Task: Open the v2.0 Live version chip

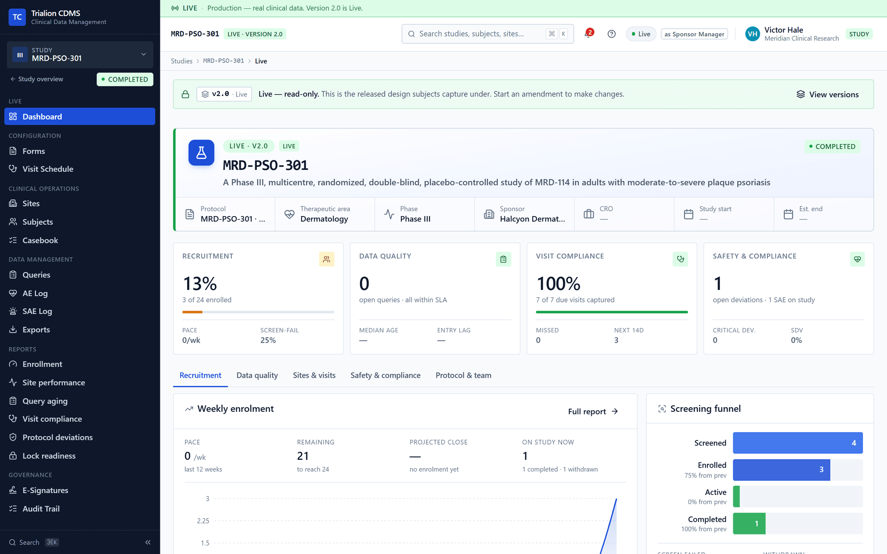Action: (224, 94)
